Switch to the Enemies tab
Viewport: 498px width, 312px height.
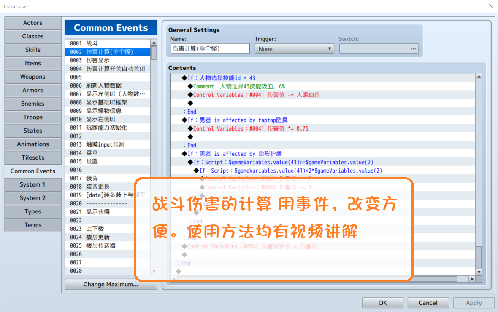(33, 104)
